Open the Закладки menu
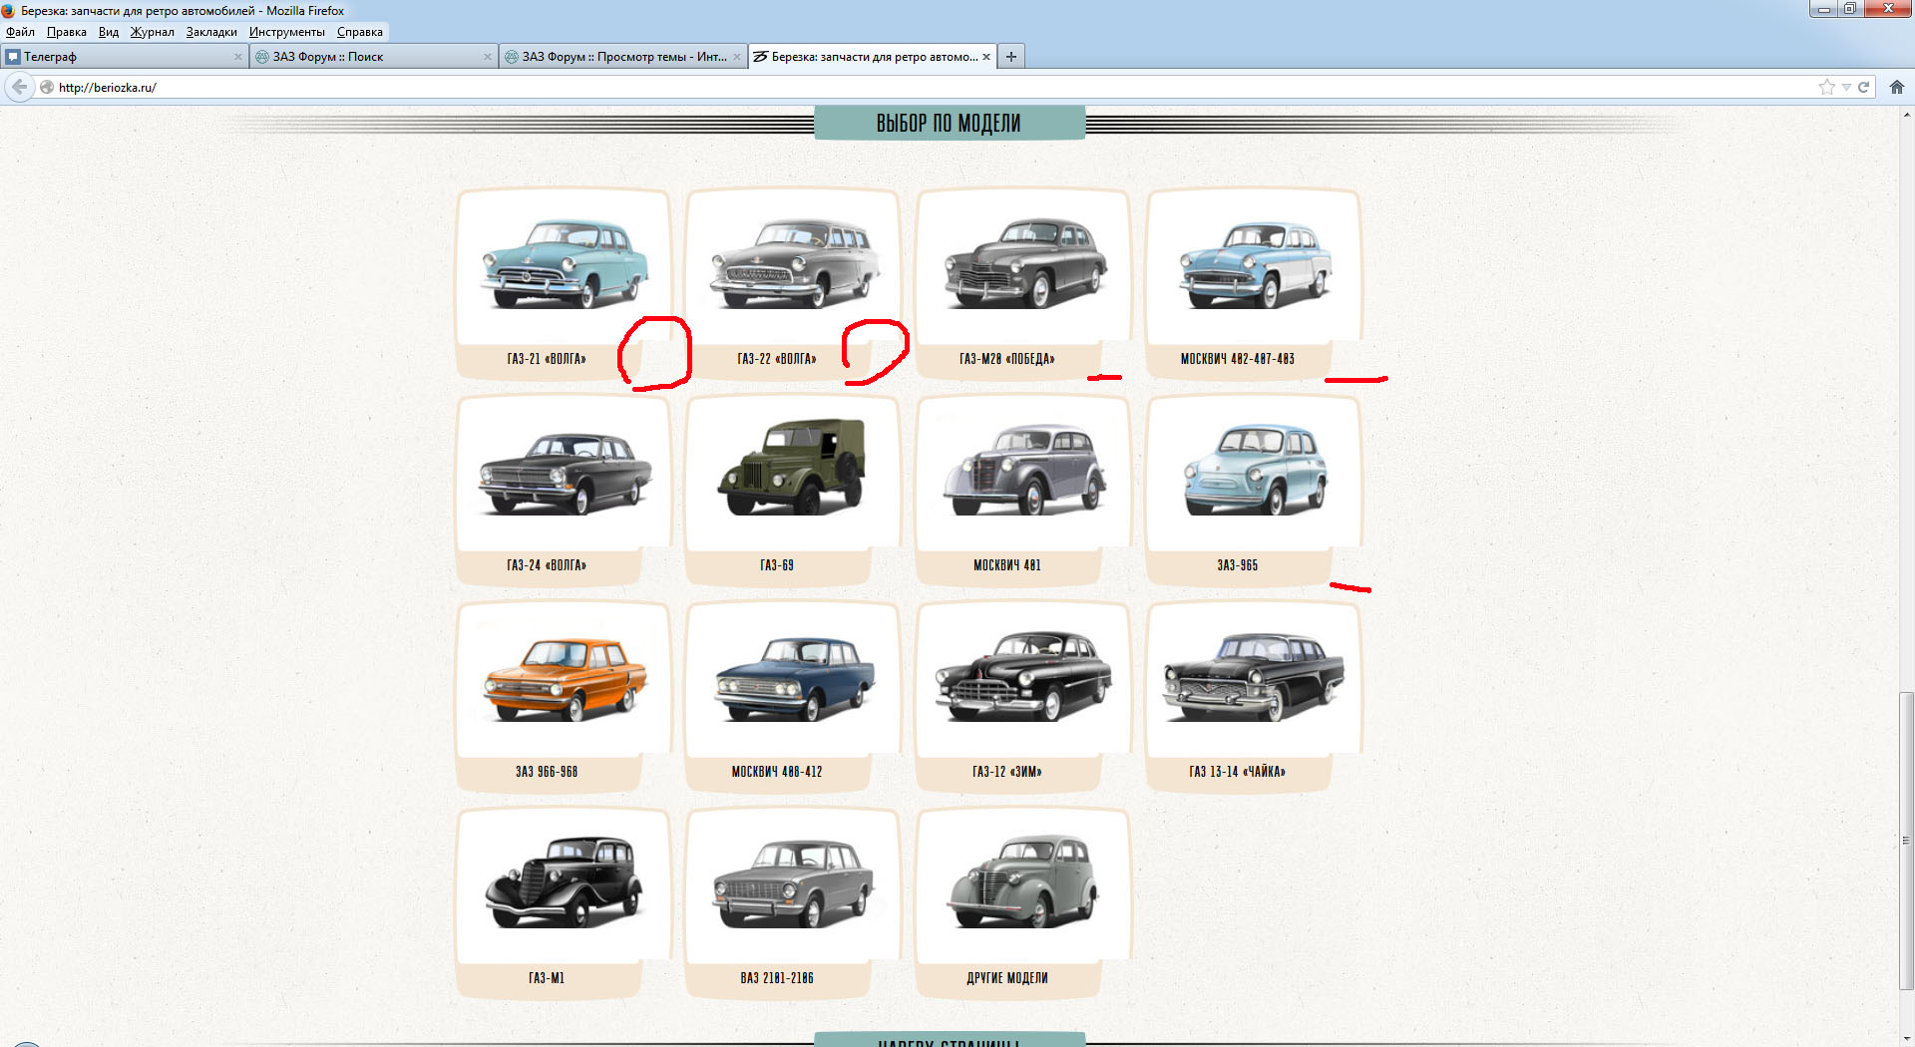This screenshot has height=1047, width=1915. pos(211,32)
